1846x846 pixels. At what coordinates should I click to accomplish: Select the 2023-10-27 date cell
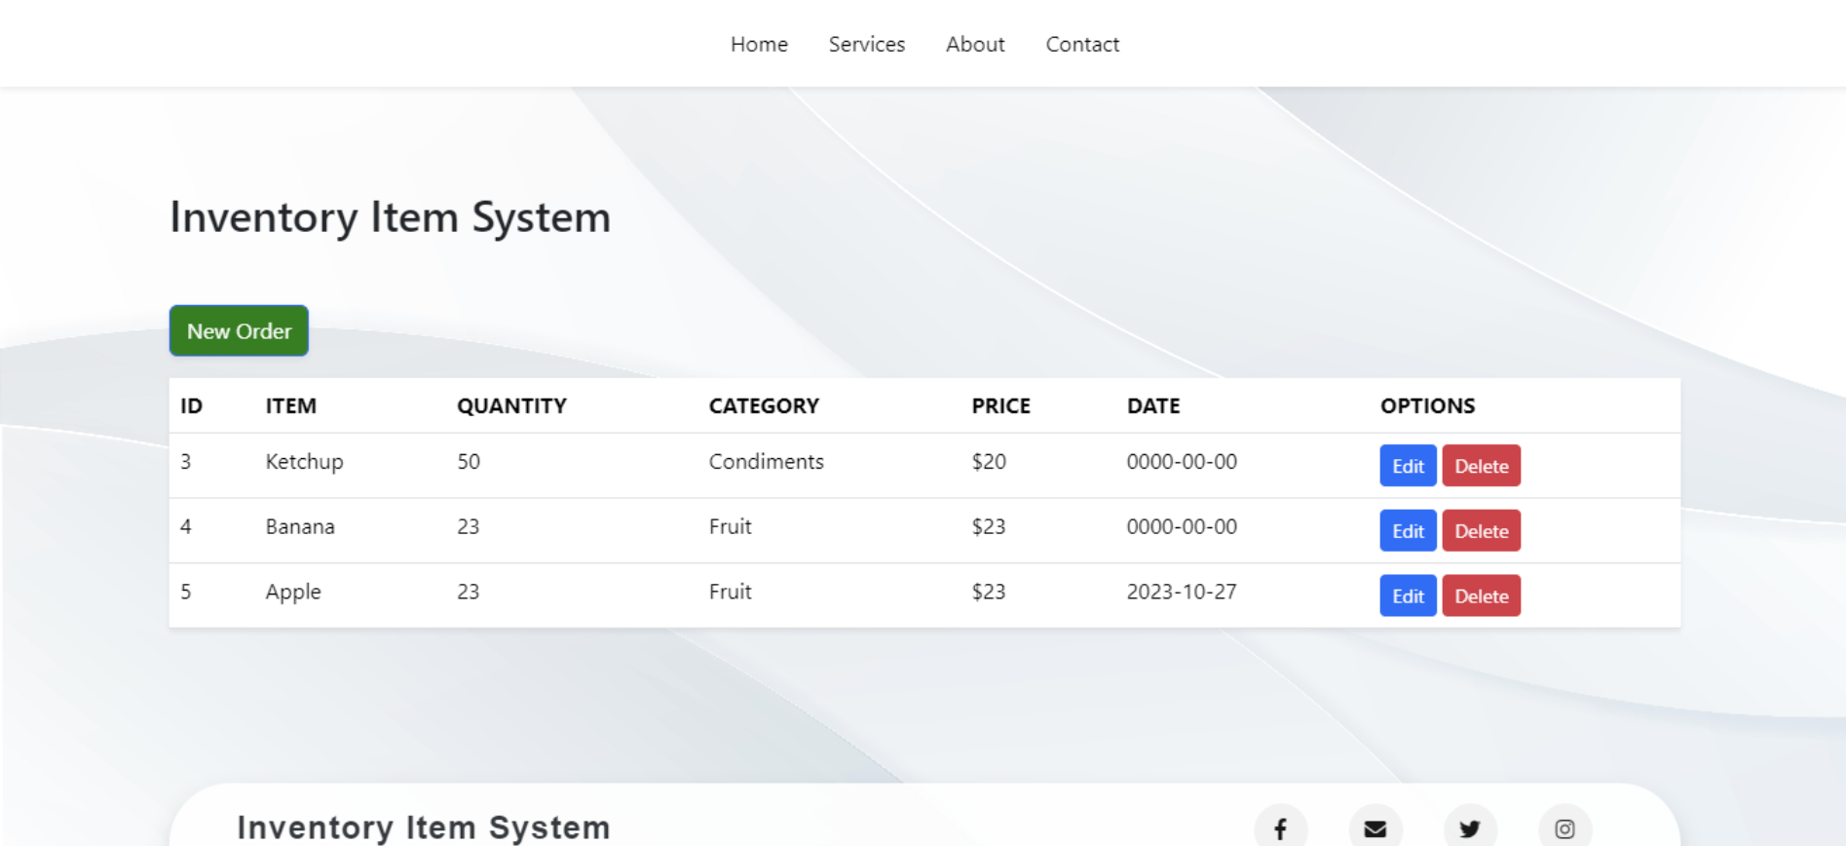[1182, 592]
